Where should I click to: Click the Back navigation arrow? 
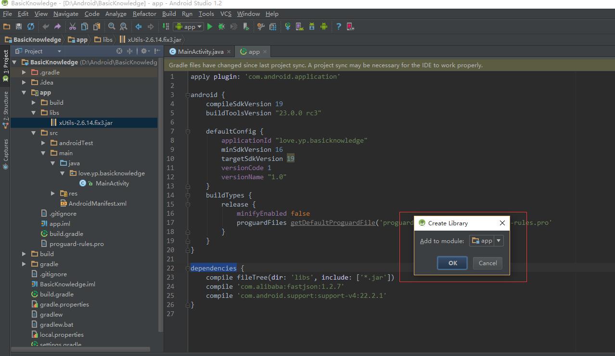coord(139,26)
